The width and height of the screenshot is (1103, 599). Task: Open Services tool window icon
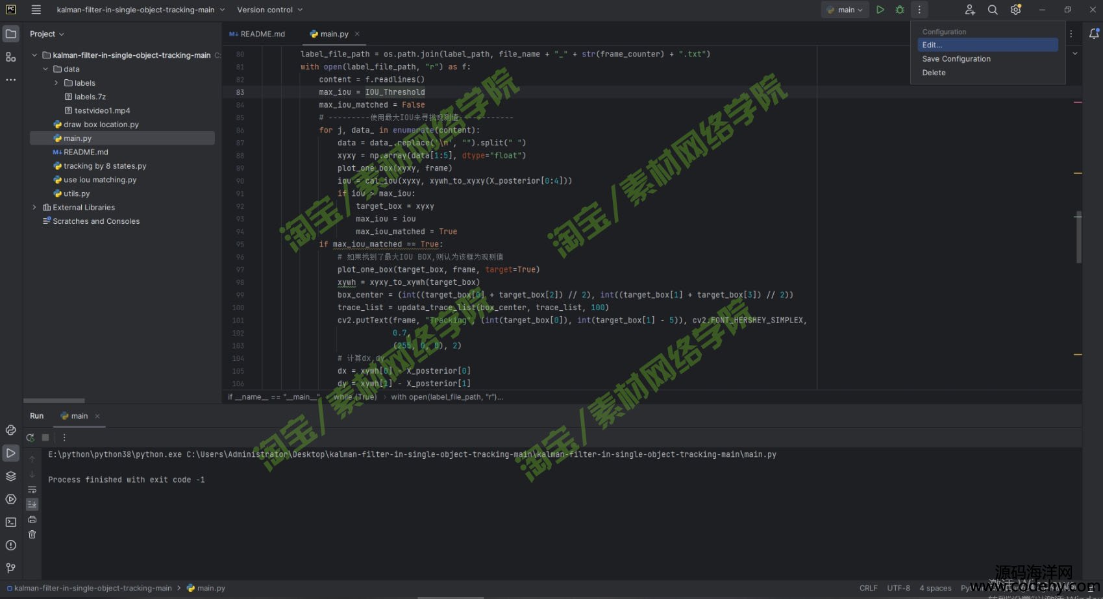tap(11, 499)
